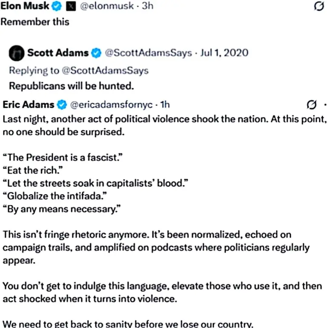Click Eric Adams' blue verified badge
The image size is (327, 328).
point(62,105)
